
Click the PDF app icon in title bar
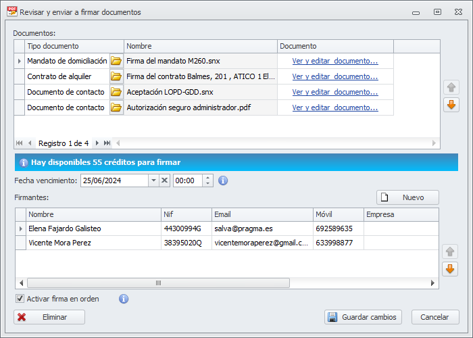[x=12, y=11]
